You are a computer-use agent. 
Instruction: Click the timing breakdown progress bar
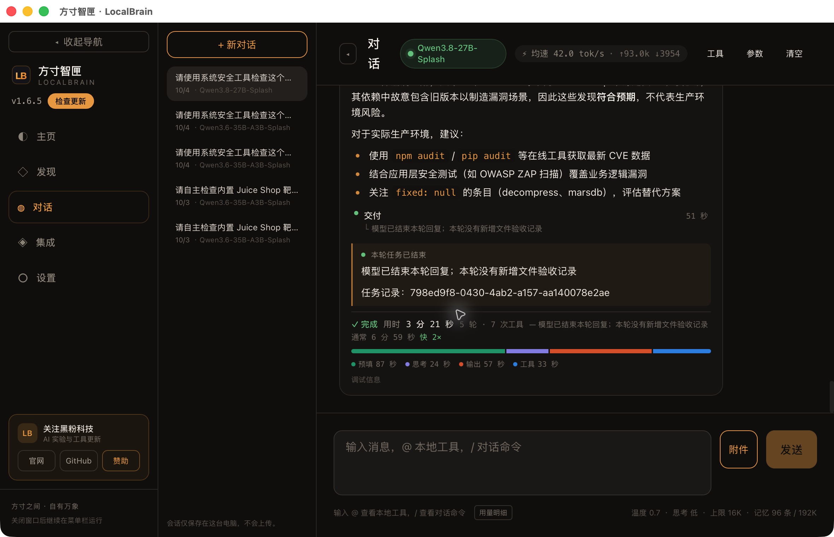coord(531,352)
